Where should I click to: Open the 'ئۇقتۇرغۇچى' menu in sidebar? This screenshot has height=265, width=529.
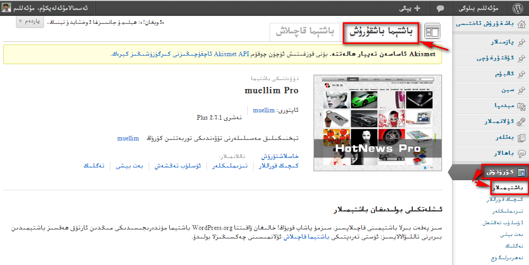(x=495, y=58)
